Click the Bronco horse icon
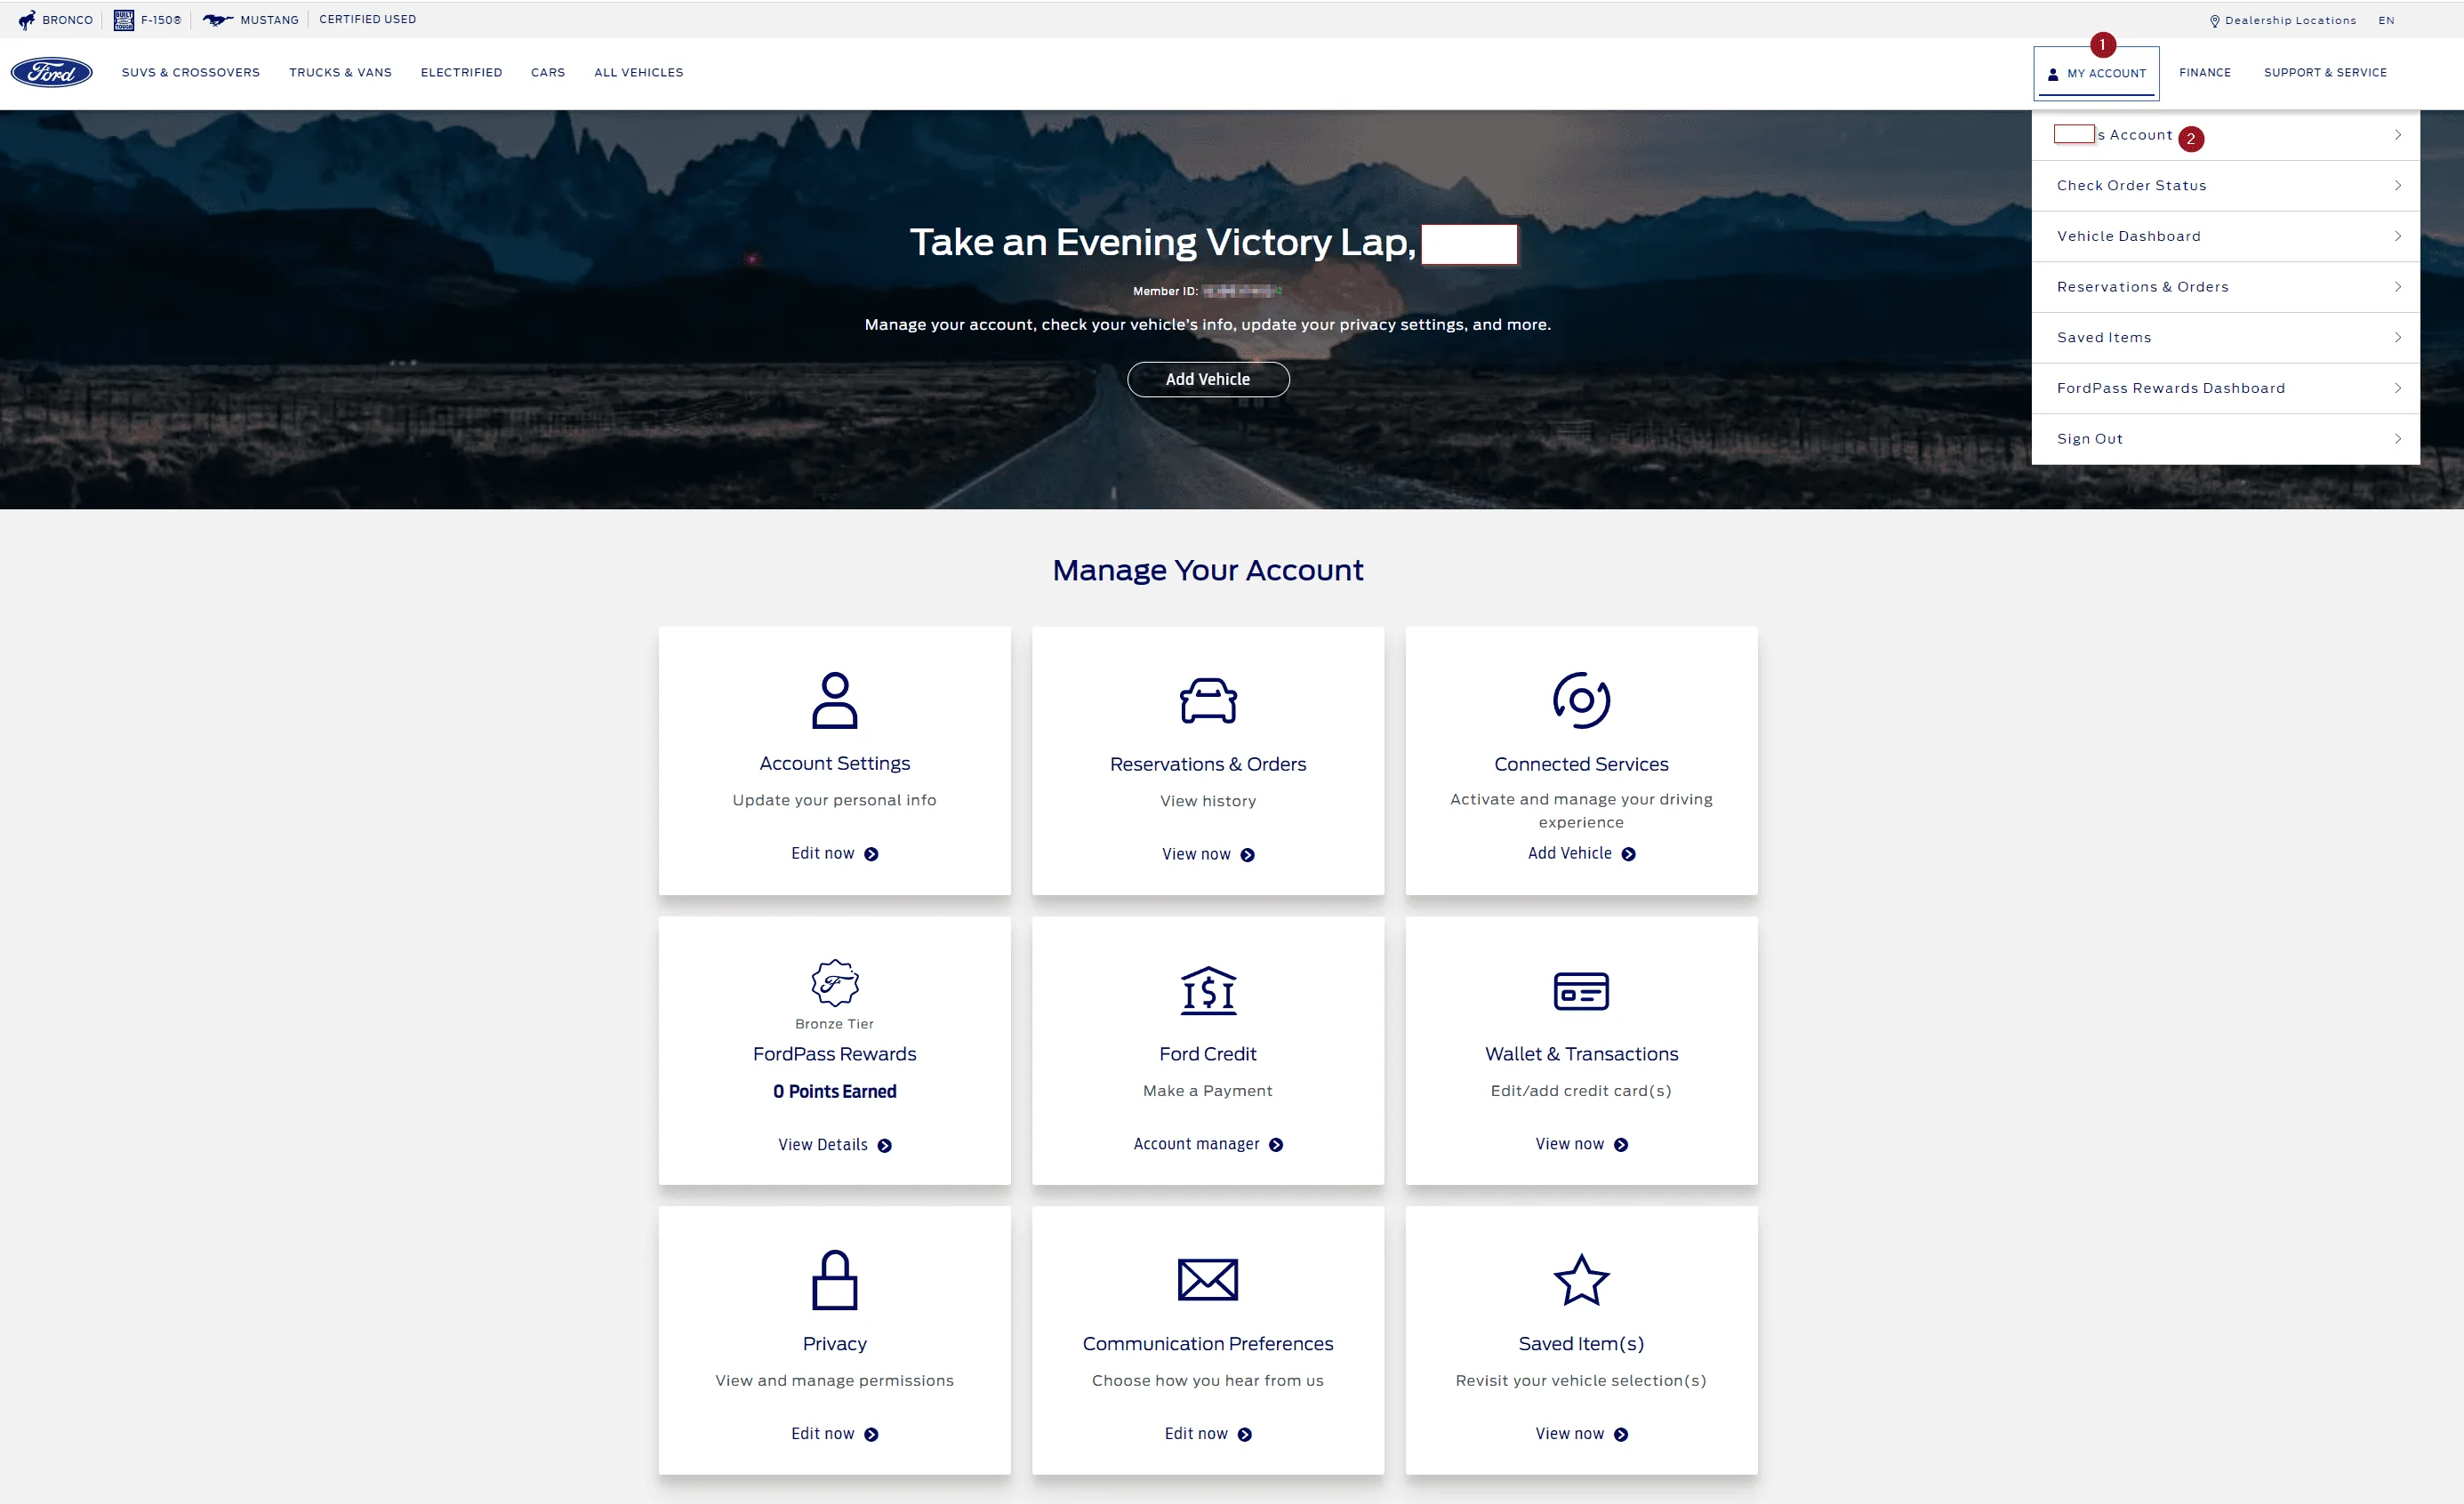Viewport: 2464px width, 1504px height. [27, 20]
